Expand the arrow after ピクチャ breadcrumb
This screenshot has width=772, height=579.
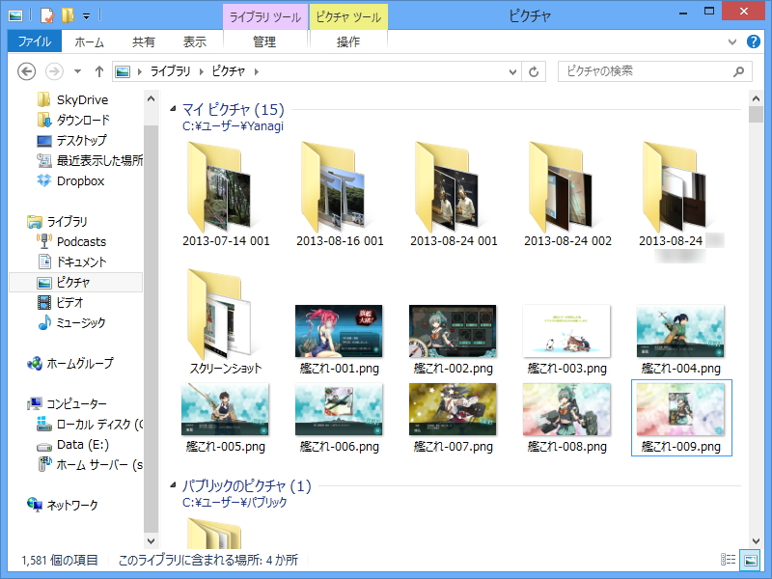pos(257,71)
